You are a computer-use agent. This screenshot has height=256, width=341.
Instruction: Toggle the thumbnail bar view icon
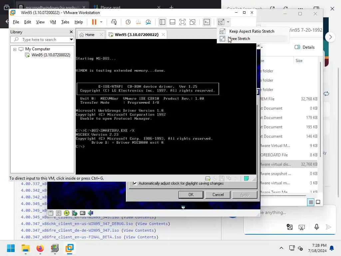point(172,22)
